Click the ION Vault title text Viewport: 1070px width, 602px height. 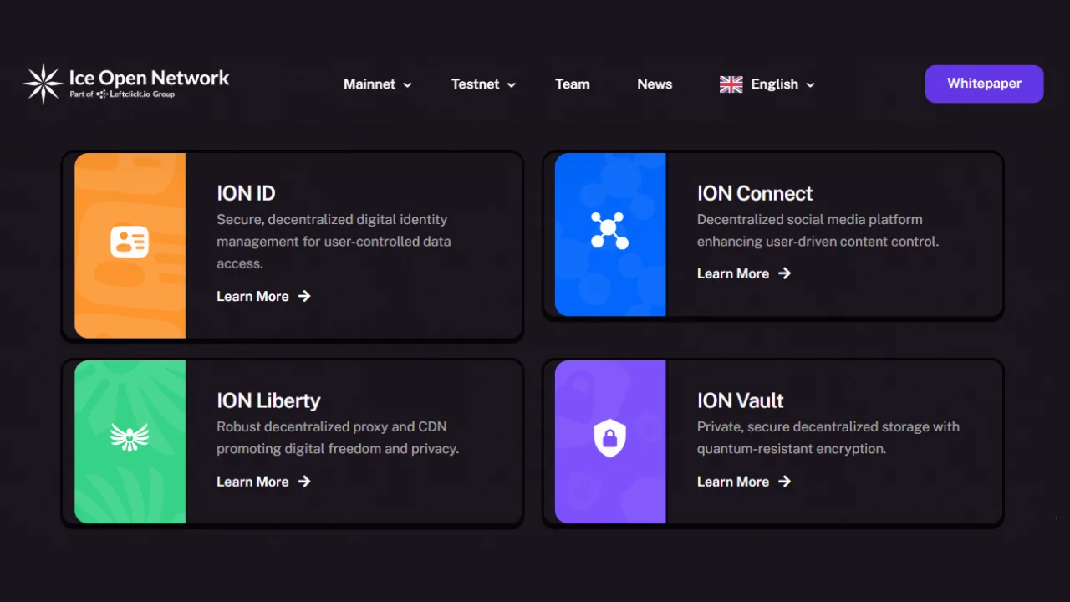[740, 400]
